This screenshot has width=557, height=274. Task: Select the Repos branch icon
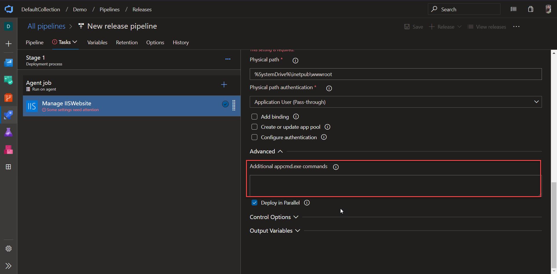point(9,98)
